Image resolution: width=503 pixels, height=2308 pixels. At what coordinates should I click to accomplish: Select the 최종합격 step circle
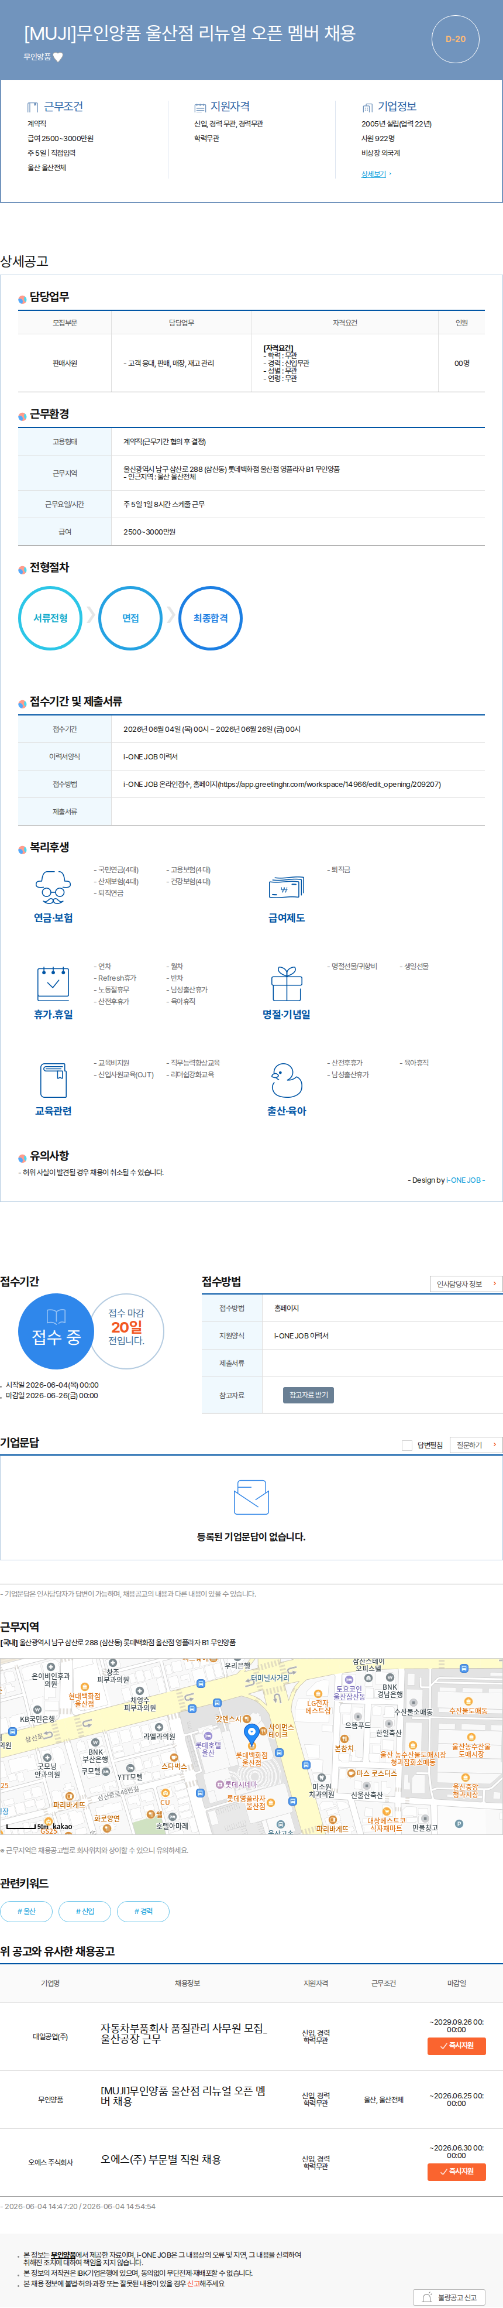[211, 618]
